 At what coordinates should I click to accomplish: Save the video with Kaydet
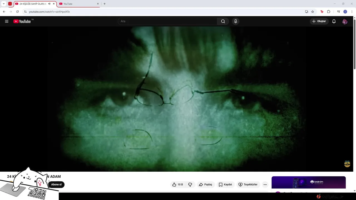(225, 184)
